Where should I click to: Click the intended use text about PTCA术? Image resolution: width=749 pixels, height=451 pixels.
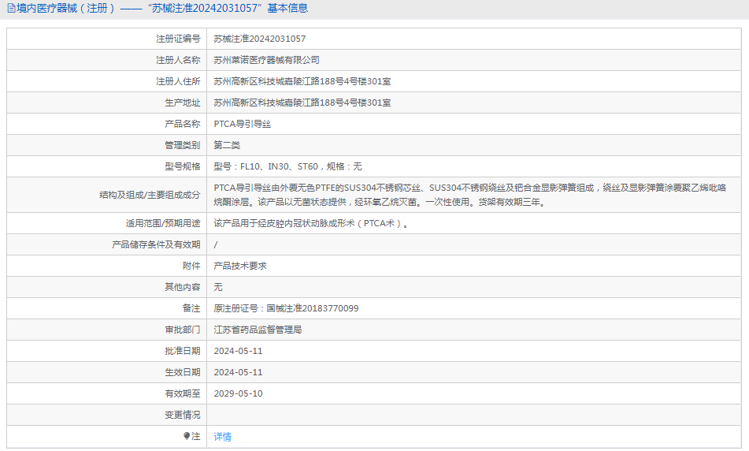pos(311,223)
